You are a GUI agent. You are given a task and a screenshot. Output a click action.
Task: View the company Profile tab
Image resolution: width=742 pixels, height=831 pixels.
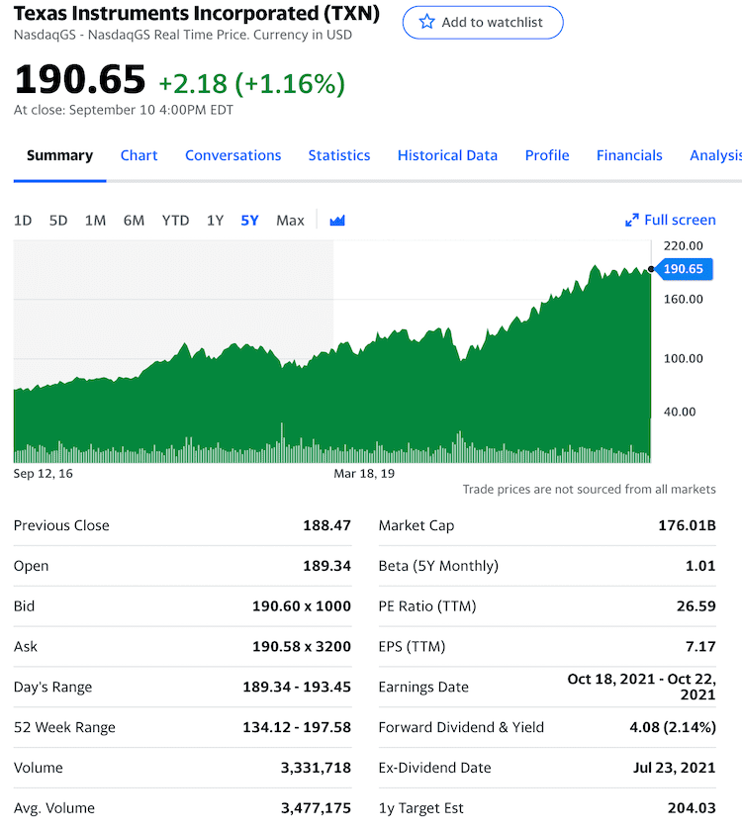[x=547, y=155]
